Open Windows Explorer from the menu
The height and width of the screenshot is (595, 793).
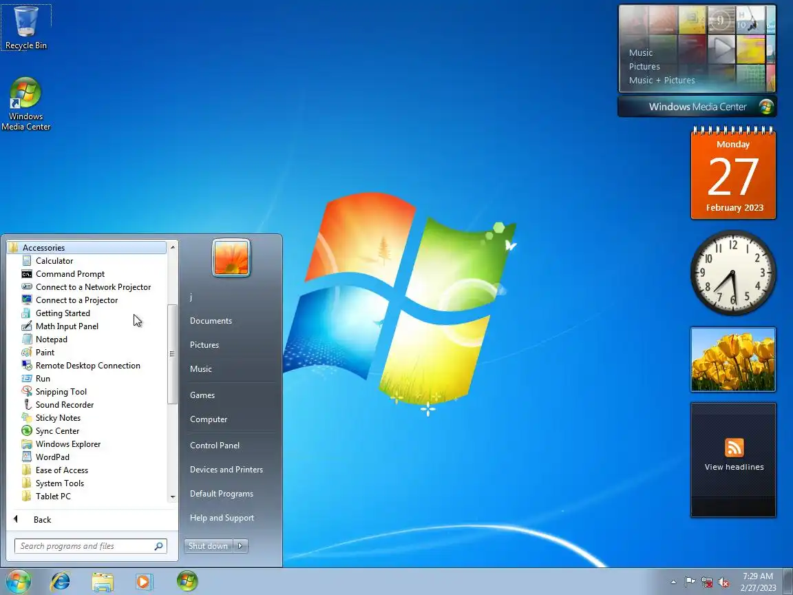point(67,444)
